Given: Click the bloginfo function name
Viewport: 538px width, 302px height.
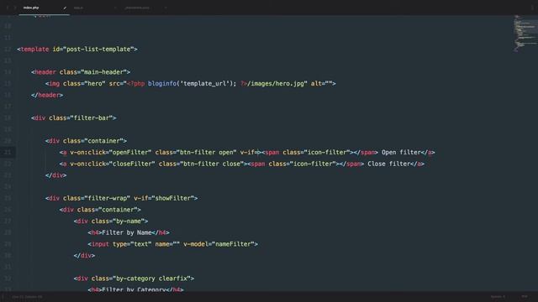Looking at the screenshot, I should pyautogui.click(x=162, y=84).
